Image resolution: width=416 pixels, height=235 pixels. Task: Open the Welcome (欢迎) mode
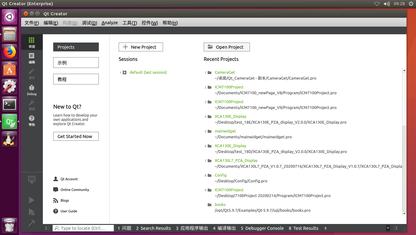[x=32, y=42]
